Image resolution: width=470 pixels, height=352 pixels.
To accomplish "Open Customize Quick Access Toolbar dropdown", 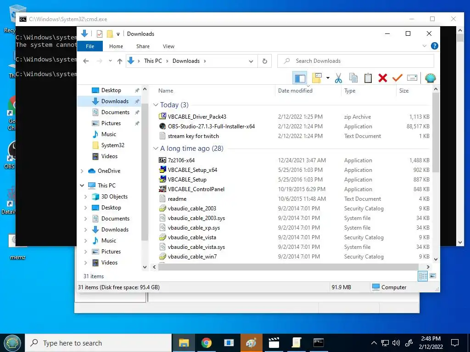I will pyautogui.click(x=118, y=34).
